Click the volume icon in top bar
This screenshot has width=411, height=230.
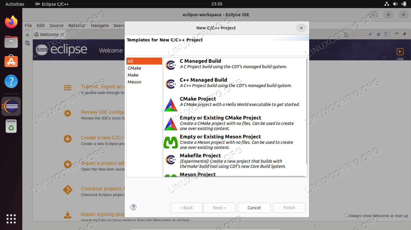click(x=395, y=4)
